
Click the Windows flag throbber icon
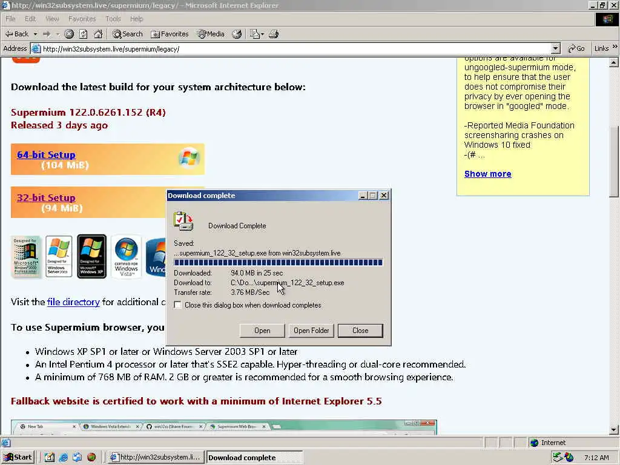(x=607, y=19)
